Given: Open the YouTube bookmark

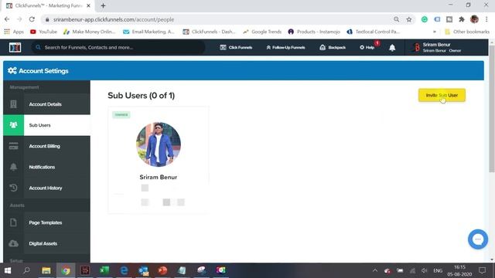Looking at the screenshot, I should coord(43,32).
